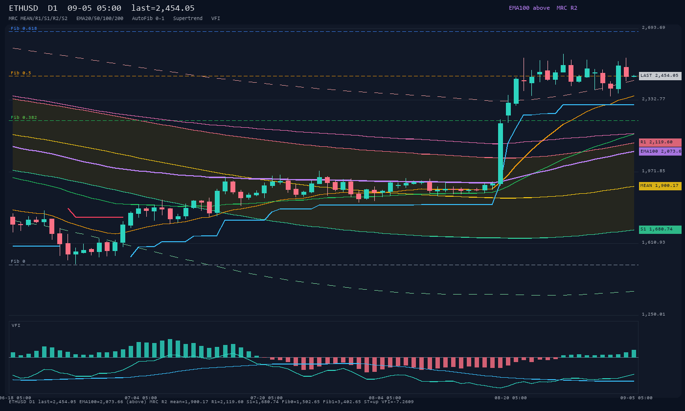The height and width of the screenshot is (411, 685).
Task: Click the summary line starting 'ETHUSD D1 last='
Action: (x=211, y=402)
